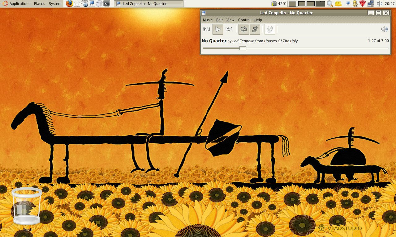The height and width of the screenshot is (237, 396).
Task: Open the Applications menu
Action: tap(20, 4)
